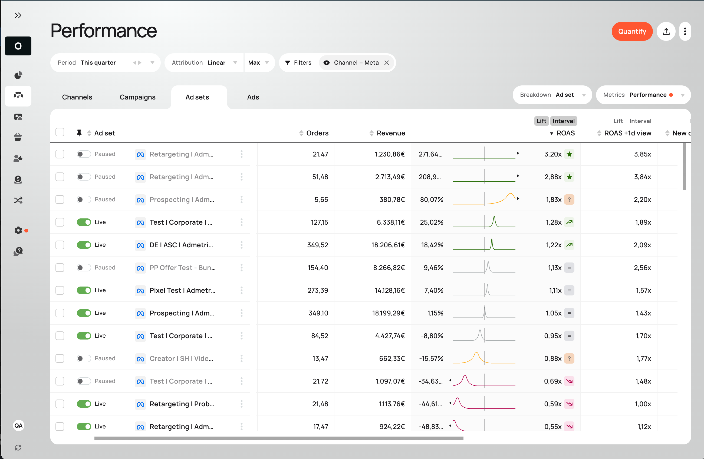This screenshot has height=459, width=704.
Task: Switch to the Ads tab
Action: tap(253, 97)
